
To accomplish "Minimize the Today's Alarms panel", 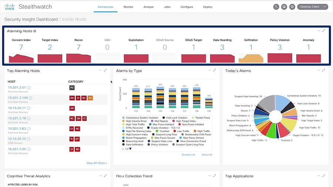I will tap(319, 70).
